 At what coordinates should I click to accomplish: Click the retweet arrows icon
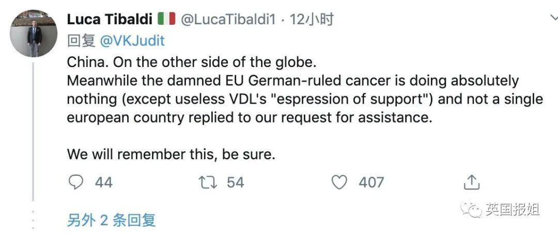209,182
